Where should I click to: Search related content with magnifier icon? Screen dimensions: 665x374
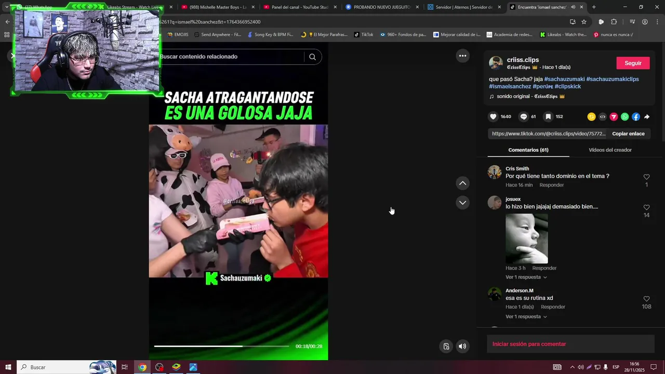coord(312,57)
